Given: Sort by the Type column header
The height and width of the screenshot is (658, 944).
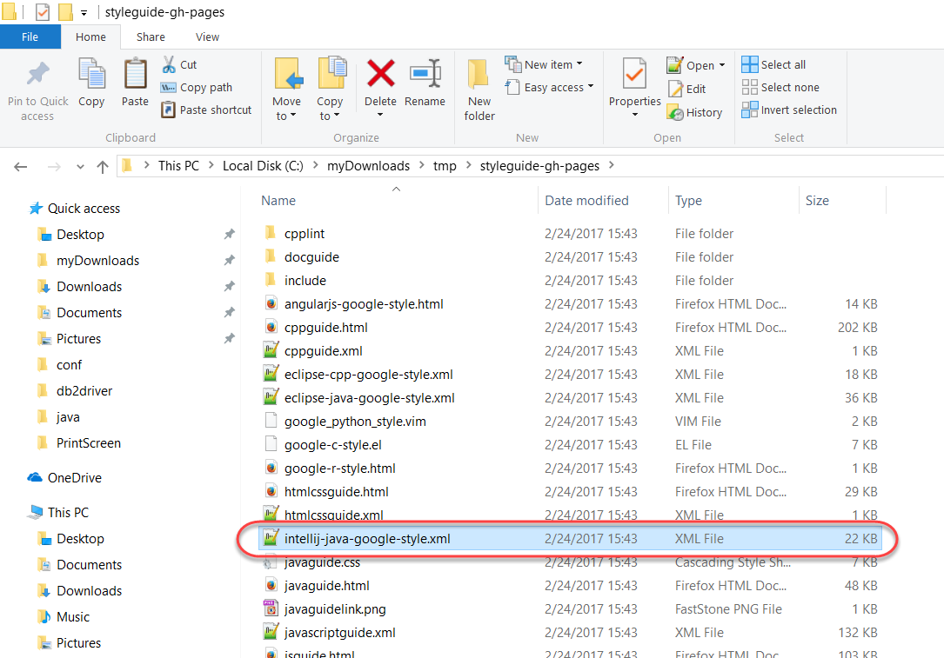Looking at the screenshot, I should pyautogui.click(x=688, y=200).
